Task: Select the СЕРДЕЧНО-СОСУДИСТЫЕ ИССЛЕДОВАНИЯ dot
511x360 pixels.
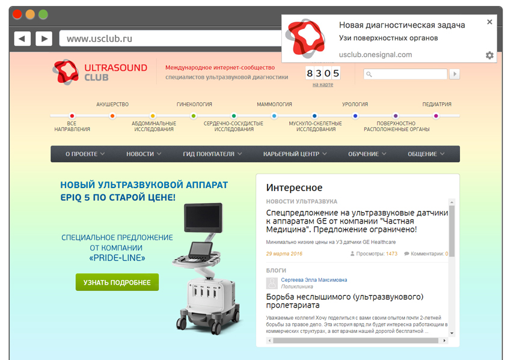Action: tap(234, 115)
